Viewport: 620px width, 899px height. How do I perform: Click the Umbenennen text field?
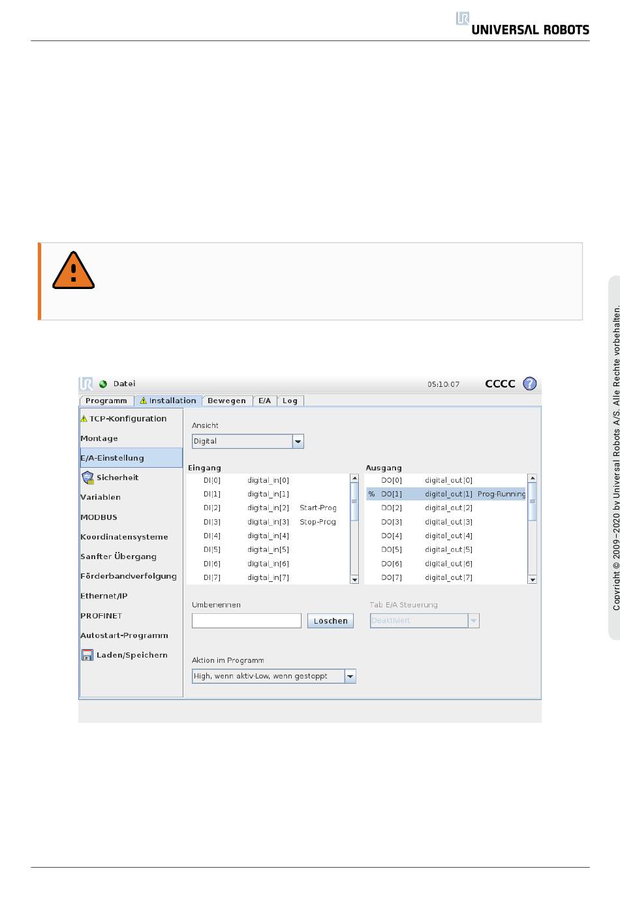tap(247, 621)
